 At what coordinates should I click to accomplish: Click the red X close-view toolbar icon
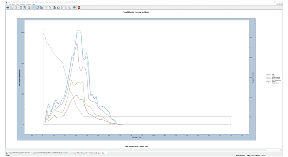79,7
